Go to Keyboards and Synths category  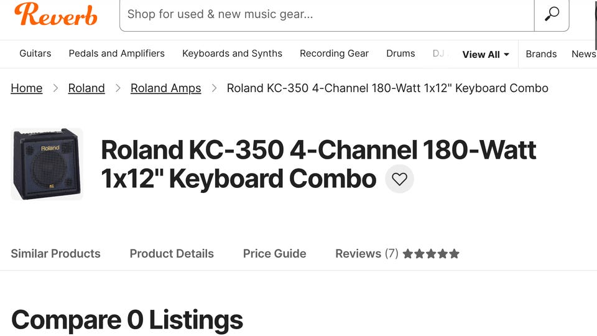(x=232, y=54)
